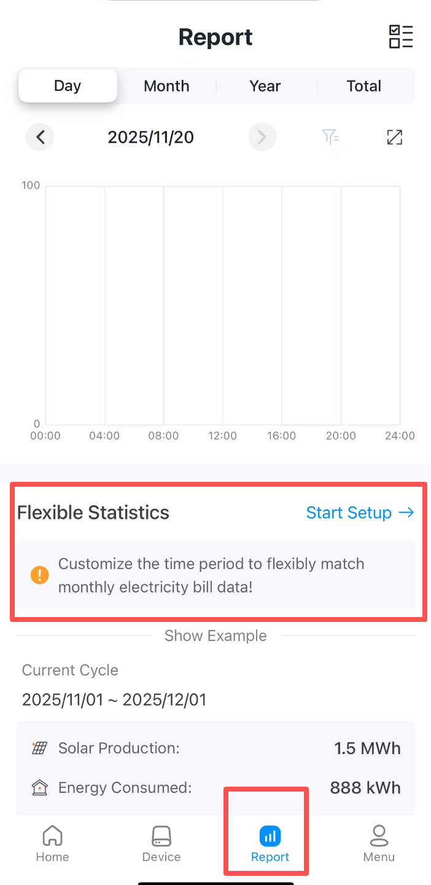Viewport: 431px width, 885px height.
Task: Switch to the Month view
Action: tap(166, 86)
